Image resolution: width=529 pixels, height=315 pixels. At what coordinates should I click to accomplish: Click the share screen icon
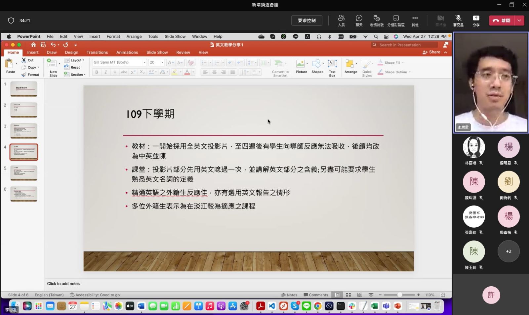coord(476,18)
